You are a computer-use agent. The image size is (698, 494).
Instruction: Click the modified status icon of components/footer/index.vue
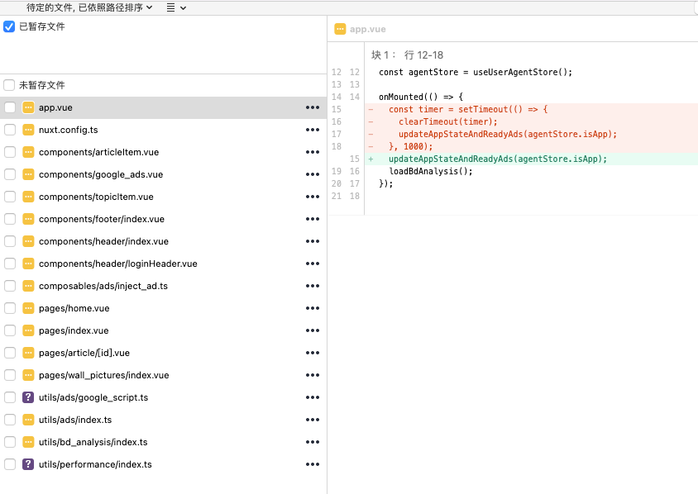click(x=28, y=219)
